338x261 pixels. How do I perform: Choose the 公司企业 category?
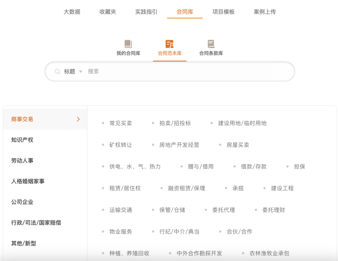(22, 202)
